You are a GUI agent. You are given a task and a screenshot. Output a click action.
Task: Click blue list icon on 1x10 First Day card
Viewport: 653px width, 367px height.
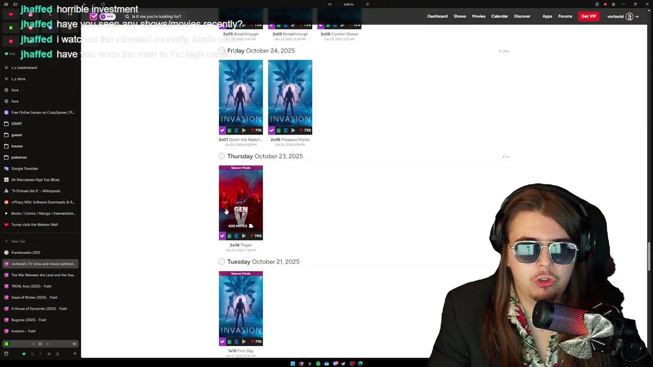pyautogui.click(x=236, y=342)
